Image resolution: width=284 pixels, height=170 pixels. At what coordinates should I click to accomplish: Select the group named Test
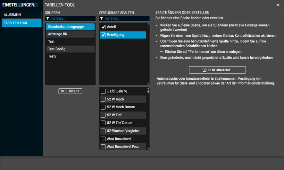tap(70, 41)
